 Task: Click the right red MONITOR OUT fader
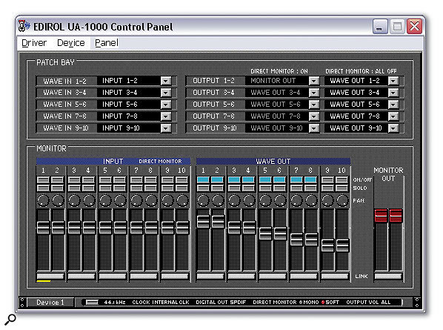(x=396, y=216)
